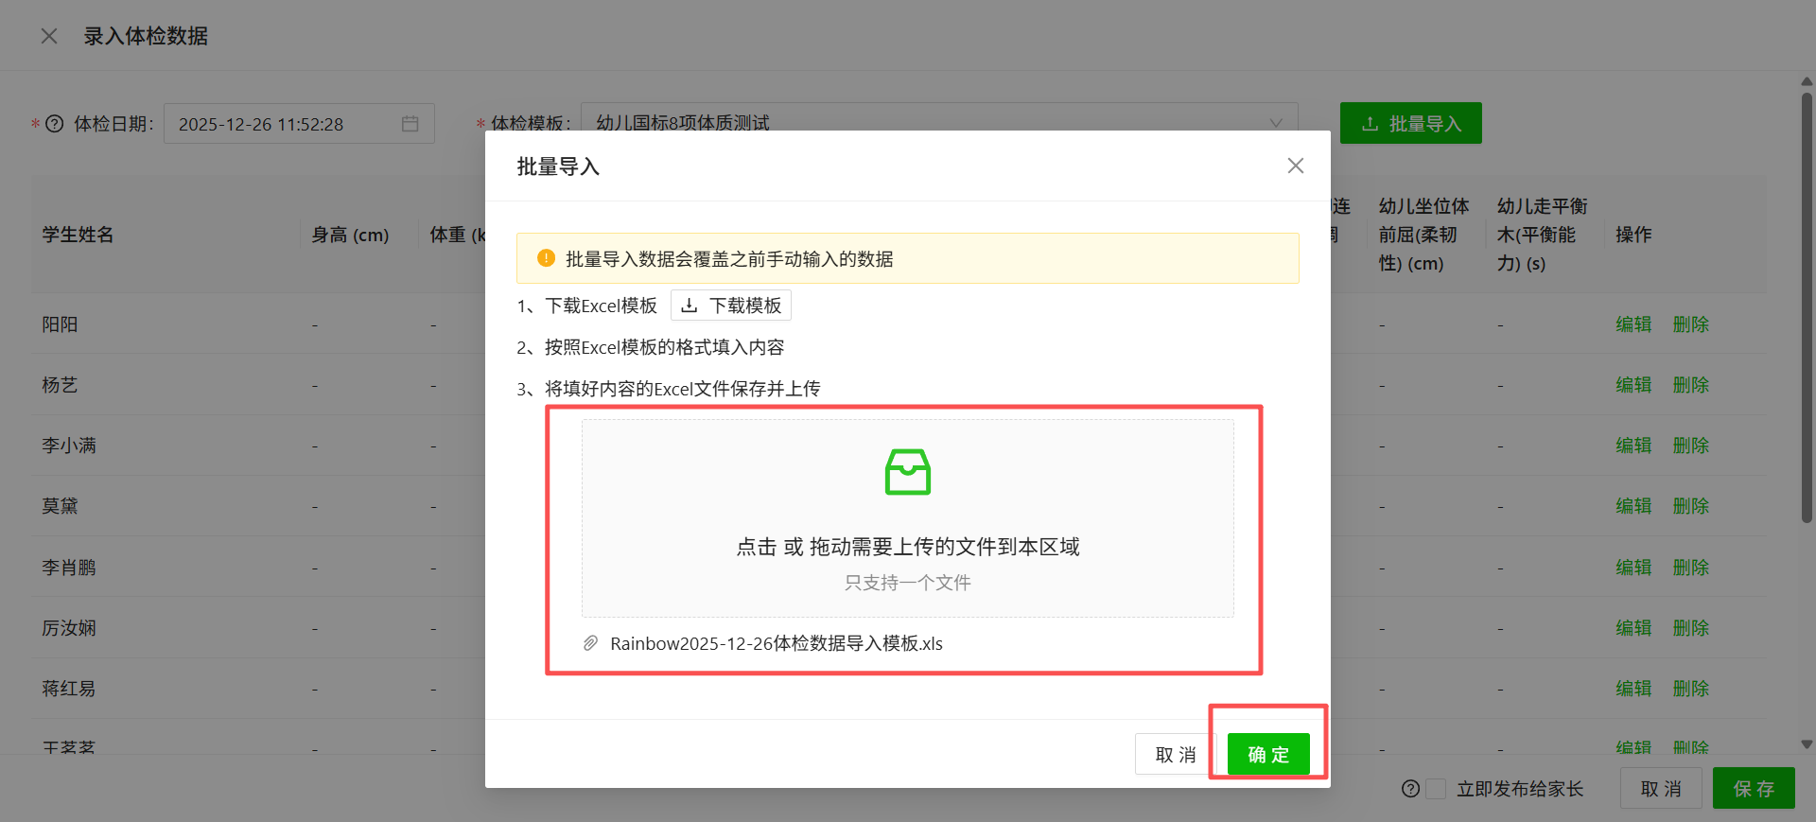The height and width of the screenshot is (822, 1816).
Task: Expand the 体检模板 dropdown arrow
Action: (x=1276, y=123)
